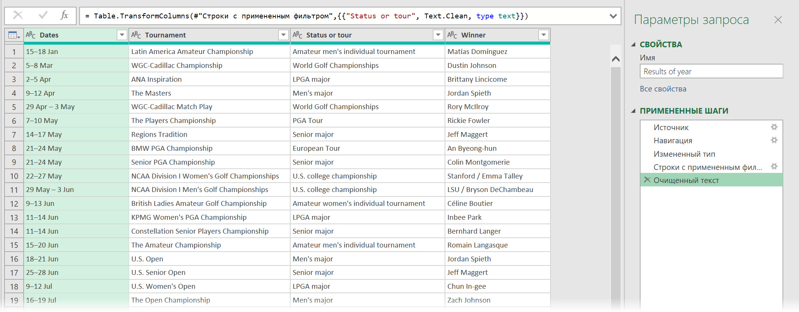Click the Все свойства link

663,89
